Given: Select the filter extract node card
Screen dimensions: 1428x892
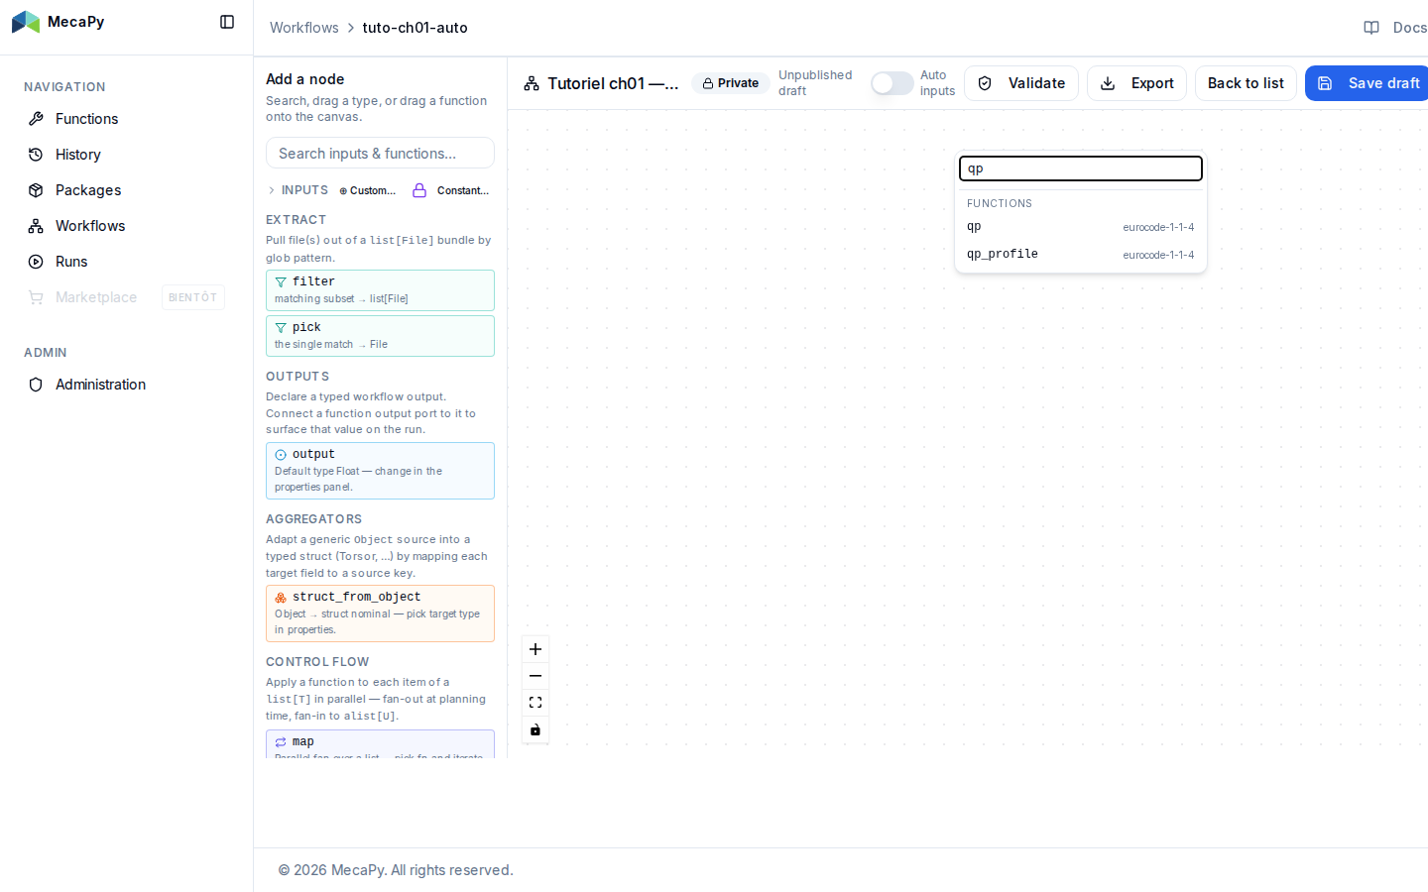Looking at the screenshot, I should coord(380,290).
